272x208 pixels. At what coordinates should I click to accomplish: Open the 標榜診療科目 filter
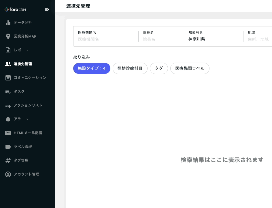point(130,68)
